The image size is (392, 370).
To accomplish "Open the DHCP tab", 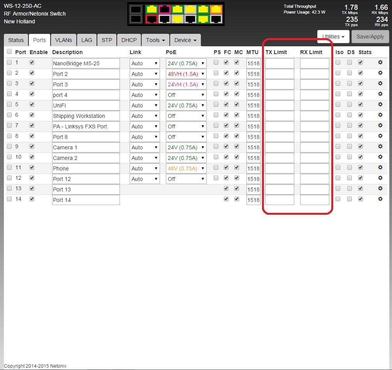I will pyautogui.click(x=129, y=40).
